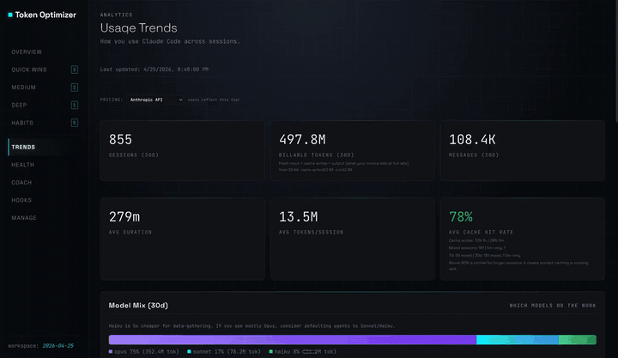Click the page's vertical scrollbar thumb
Image resolution: width=618 pixels, height=358 pixels.
pos(616,59)
